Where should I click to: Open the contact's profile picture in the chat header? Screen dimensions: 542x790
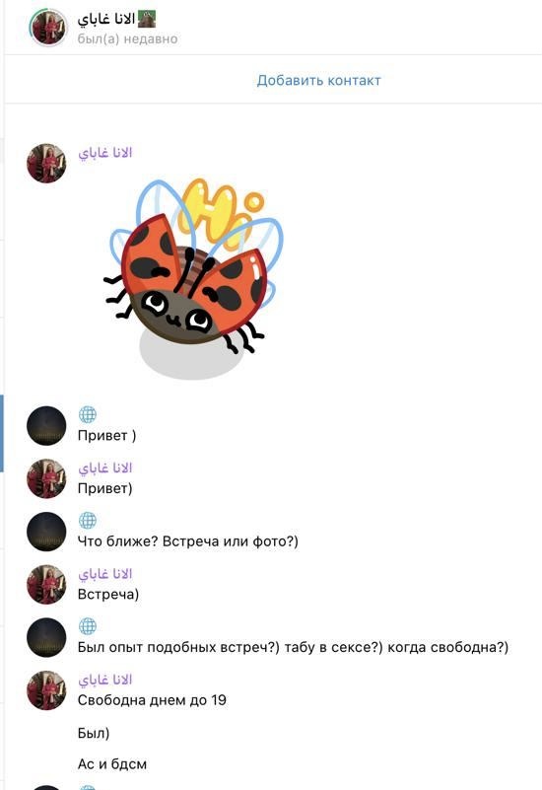(48, 28)
